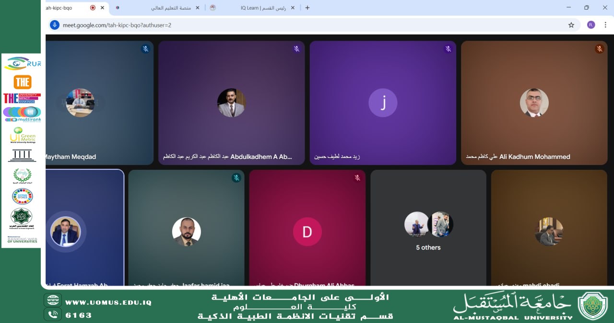Bookmark this page with the star icon

point(571,25)
